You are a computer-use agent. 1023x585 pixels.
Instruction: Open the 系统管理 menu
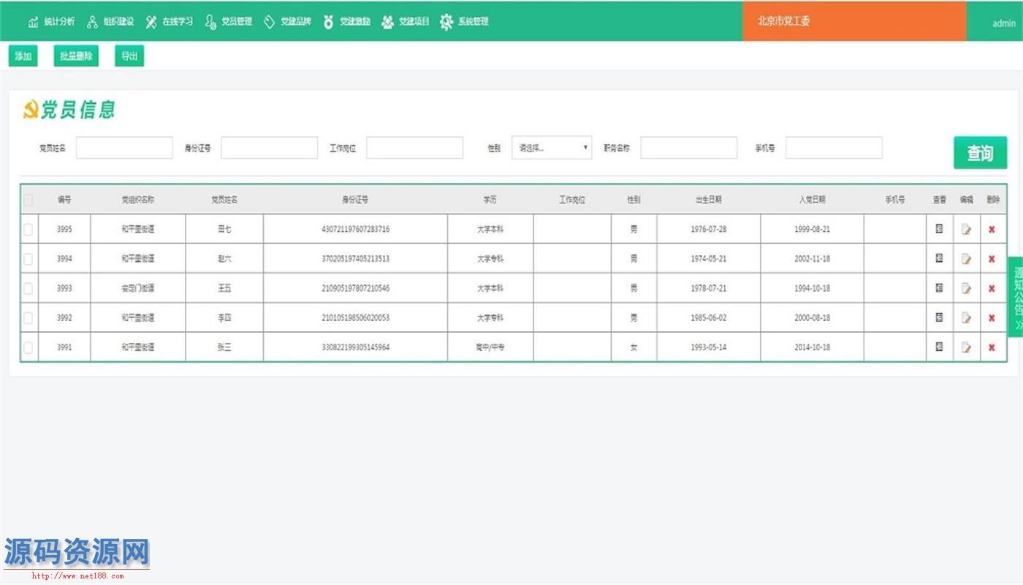point(465,22)
